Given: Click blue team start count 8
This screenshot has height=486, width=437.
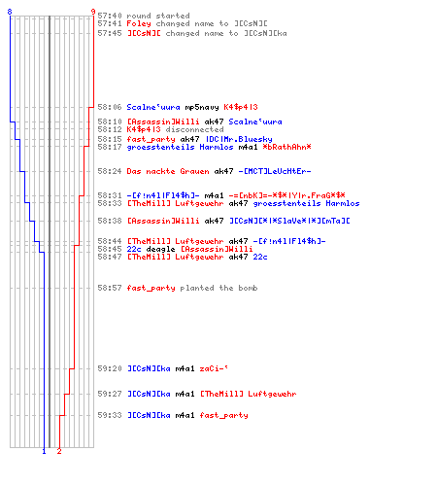Looking at the screenshot, I should pos(10,12).
